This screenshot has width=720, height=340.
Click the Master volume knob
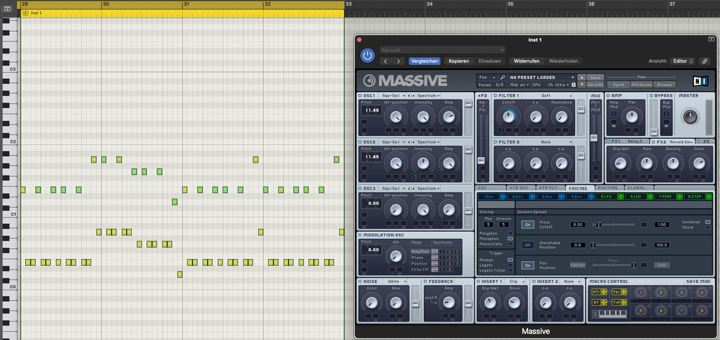689,117
